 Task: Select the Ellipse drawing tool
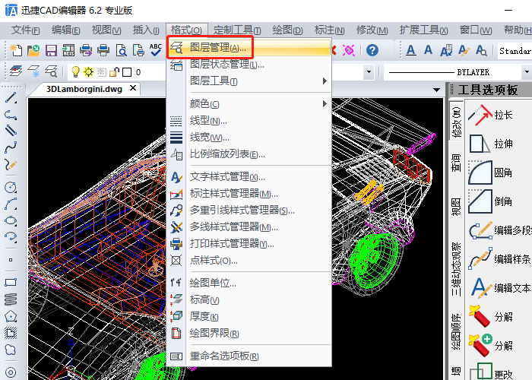tap(11, 220)
